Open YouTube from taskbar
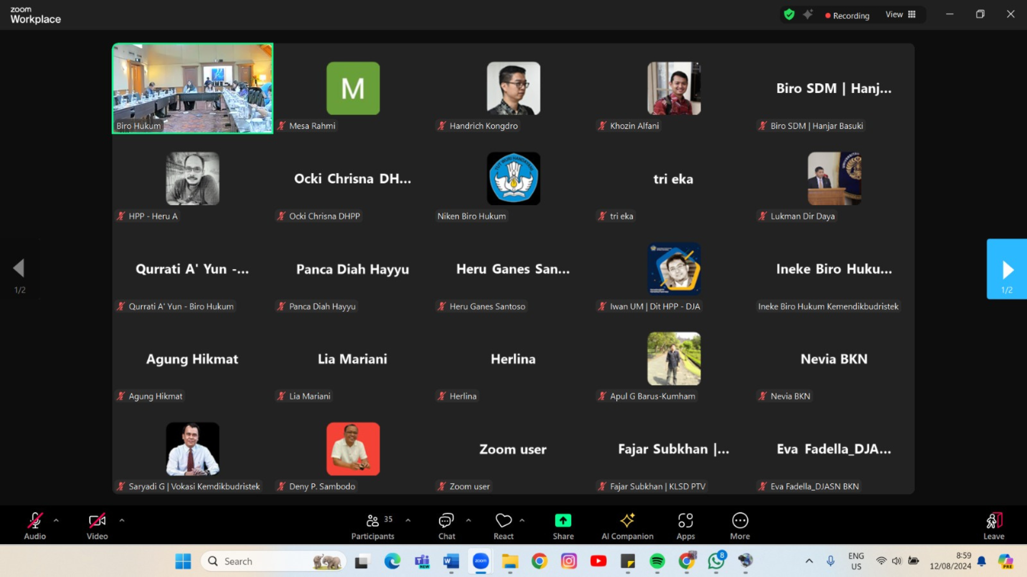The image size is (1027, 577). 598,561
